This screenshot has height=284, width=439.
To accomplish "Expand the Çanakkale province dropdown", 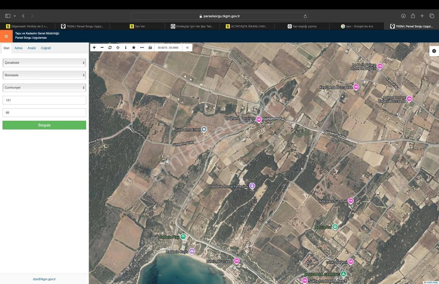I will (44, 63).
